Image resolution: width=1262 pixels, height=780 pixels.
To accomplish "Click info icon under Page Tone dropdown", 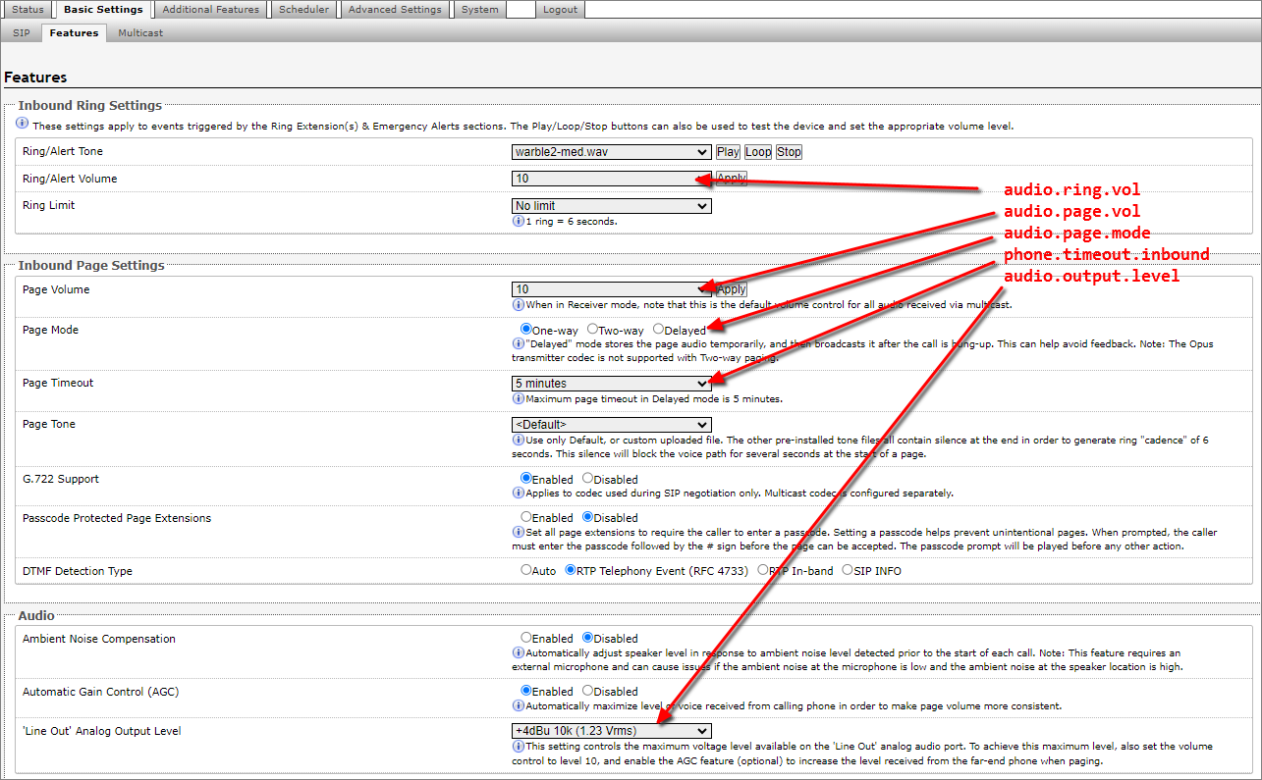I will coord(518,440).
